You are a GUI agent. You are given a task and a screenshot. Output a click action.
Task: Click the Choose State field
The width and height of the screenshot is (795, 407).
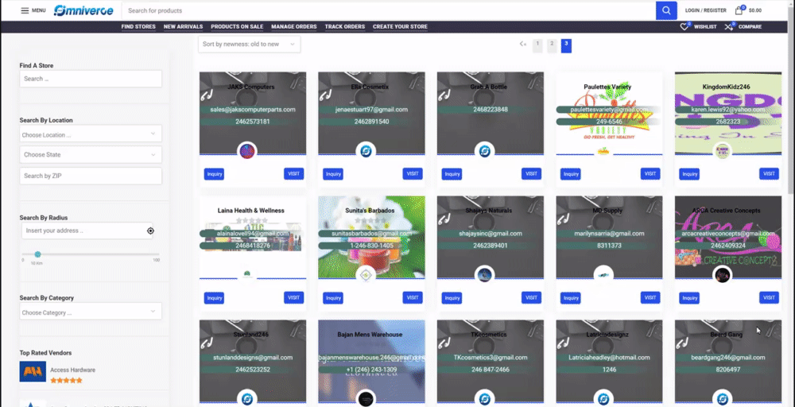(x=91, y=154)
